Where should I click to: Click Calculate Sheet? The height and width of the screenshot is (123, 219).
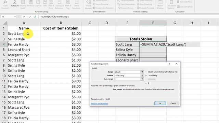coord(185,7)
